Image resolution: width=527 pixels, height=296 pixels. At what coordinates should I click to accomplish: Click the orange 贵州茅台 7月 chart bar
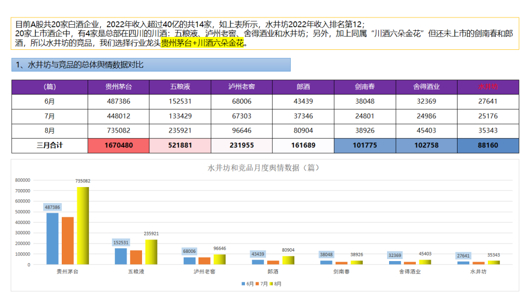pos(67,240)
